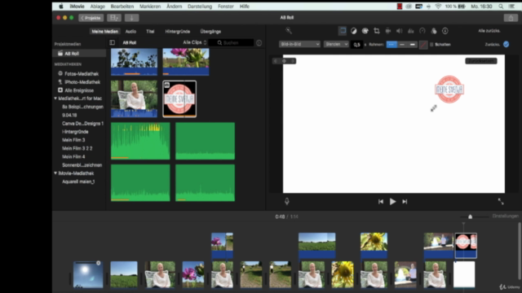Open the color balance tool

tap(353, 31)
